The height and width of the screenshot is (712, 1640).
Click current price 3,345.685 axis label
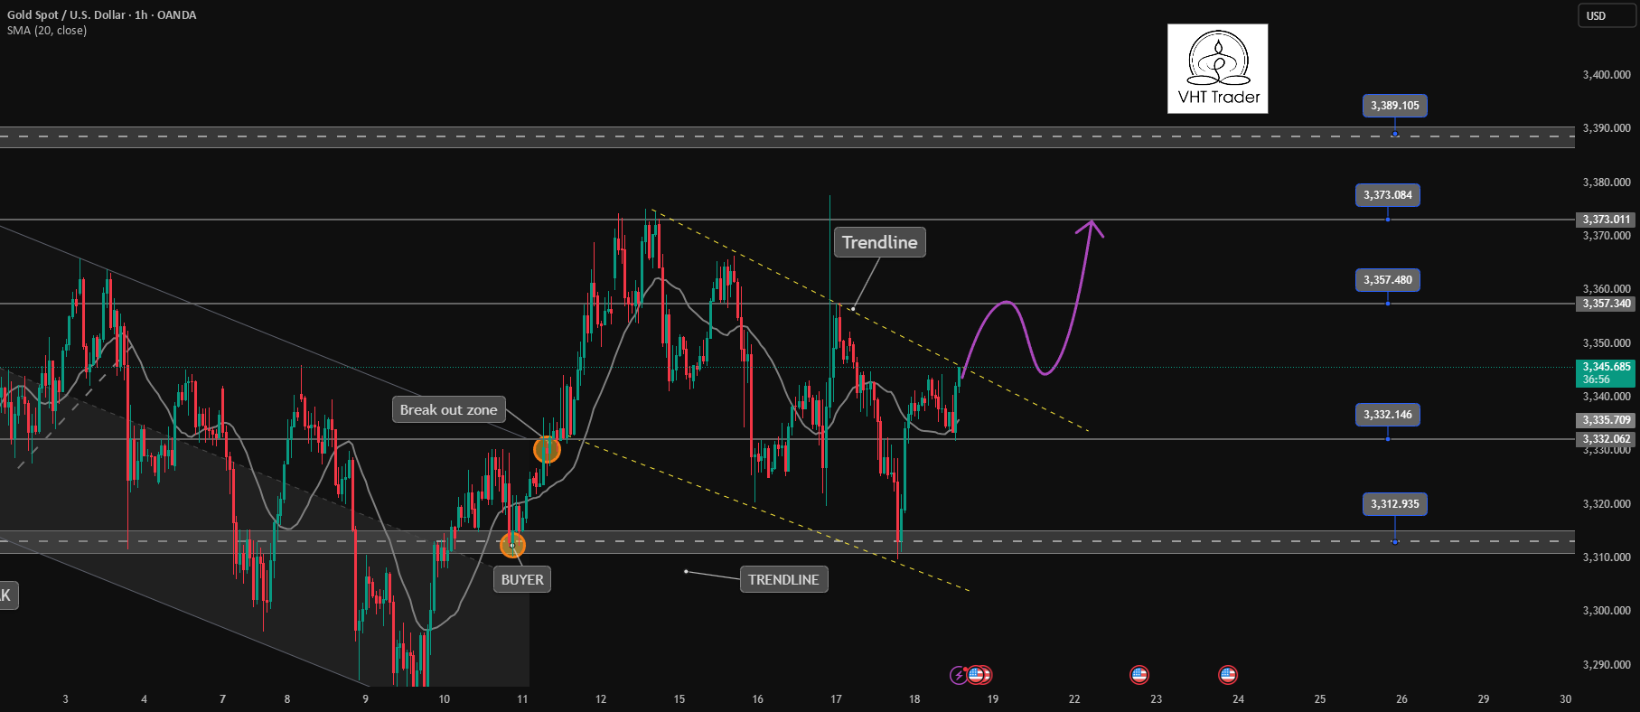point(1607,372)
